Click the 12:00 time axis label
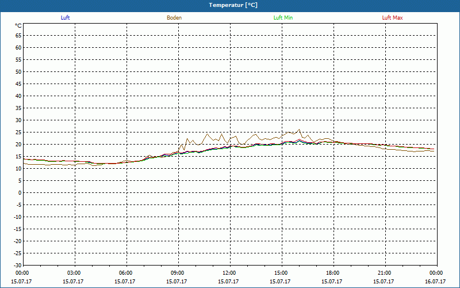460x288 pixels. click(x=228, y=273)
